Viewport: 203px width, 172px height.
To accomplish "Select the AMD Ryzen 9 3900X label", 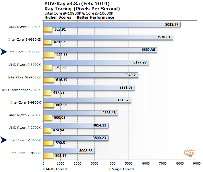I will pyautogui.click(x=25, y=65).
